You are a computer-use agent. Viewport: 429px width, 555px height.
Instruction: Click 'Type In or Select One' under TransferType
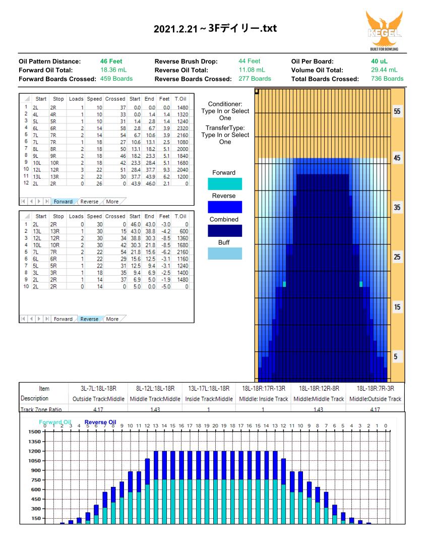225,139
